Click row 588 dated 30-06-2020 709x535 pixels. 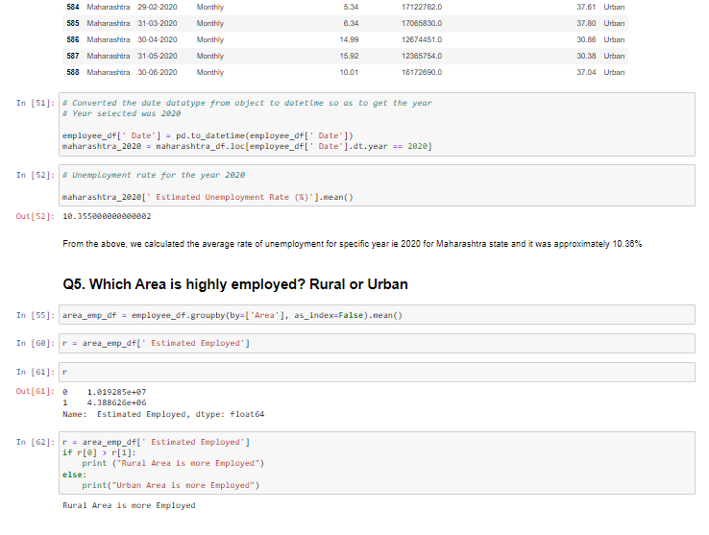click(345, 72)
